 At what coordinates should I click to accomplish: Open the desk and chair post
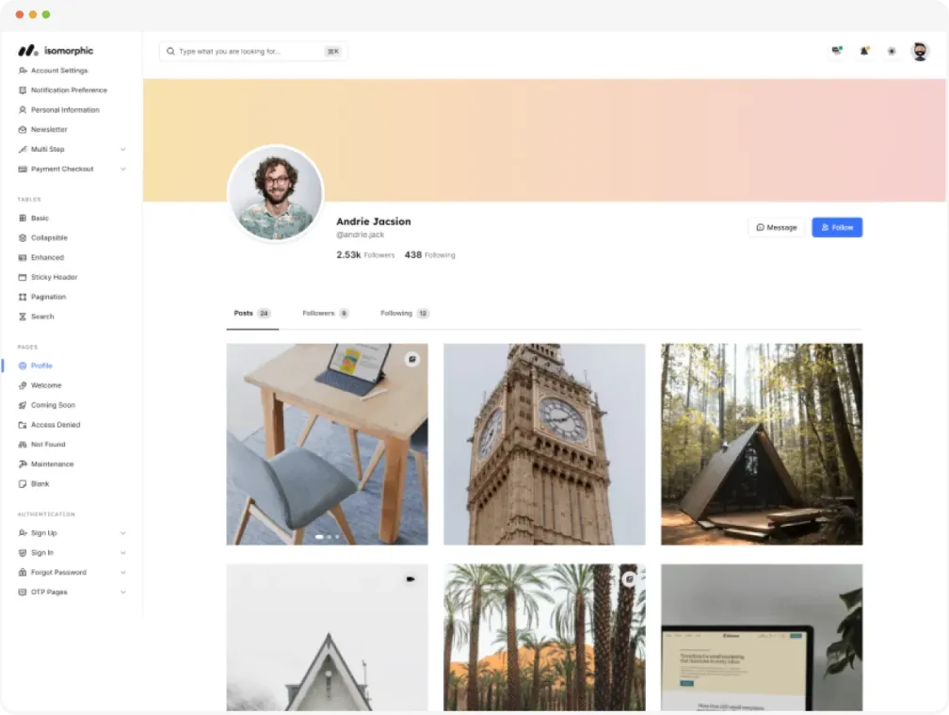[x=328, y=445]
